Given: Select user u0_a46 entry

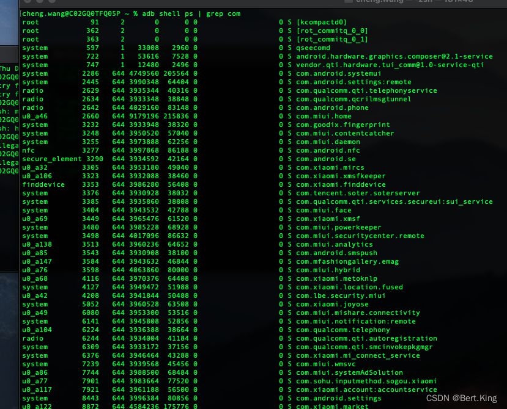Looking at the screenshot, I should coord(35,116).
